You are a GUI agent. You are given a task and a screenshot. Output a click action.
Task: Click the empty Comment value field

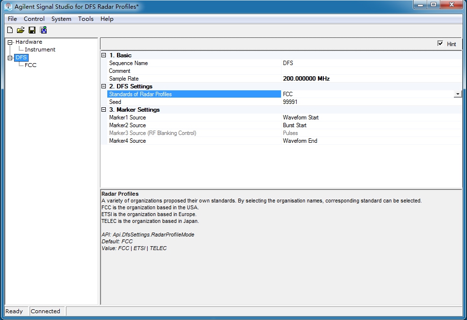pos(371,71)
